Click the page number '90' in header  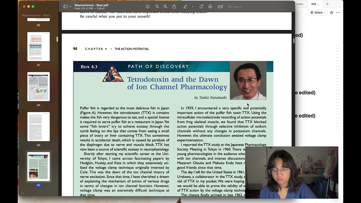point(75,49)
